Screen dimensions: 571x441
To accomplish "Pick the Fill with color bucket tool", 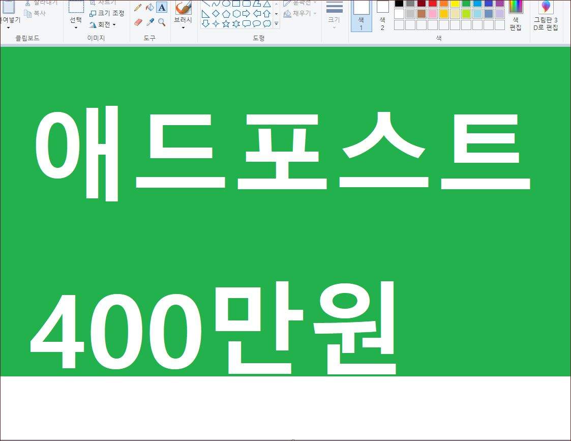I will (149, 7).
